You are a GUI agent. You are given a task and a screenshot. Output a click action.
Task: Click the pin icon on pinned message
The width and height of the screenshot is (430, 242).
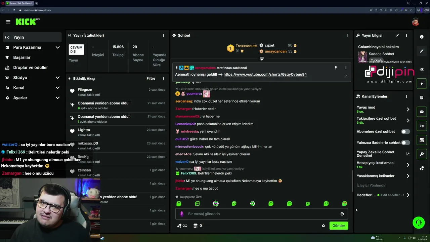click(336, 68)
